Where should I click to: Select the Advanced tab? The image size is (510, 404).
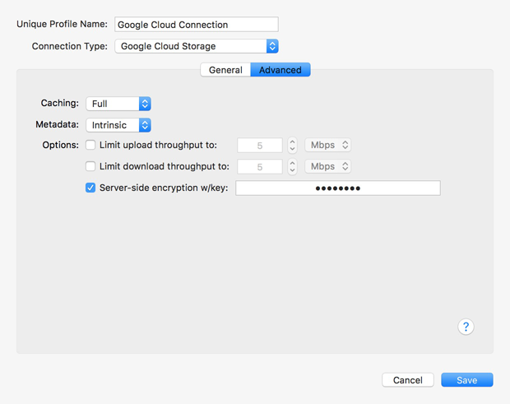coord(280,70)
